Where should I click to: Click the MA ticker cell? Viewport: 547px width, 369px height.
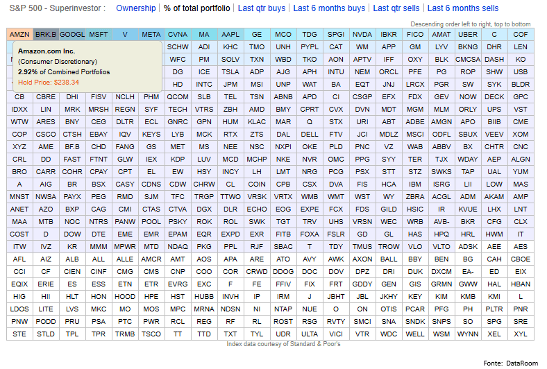click(204, 35)
